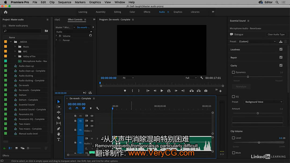Show more workspaces overflow chevron
Image resolution: width=290 pixels, height=163 pixels.
coord(213,12)
